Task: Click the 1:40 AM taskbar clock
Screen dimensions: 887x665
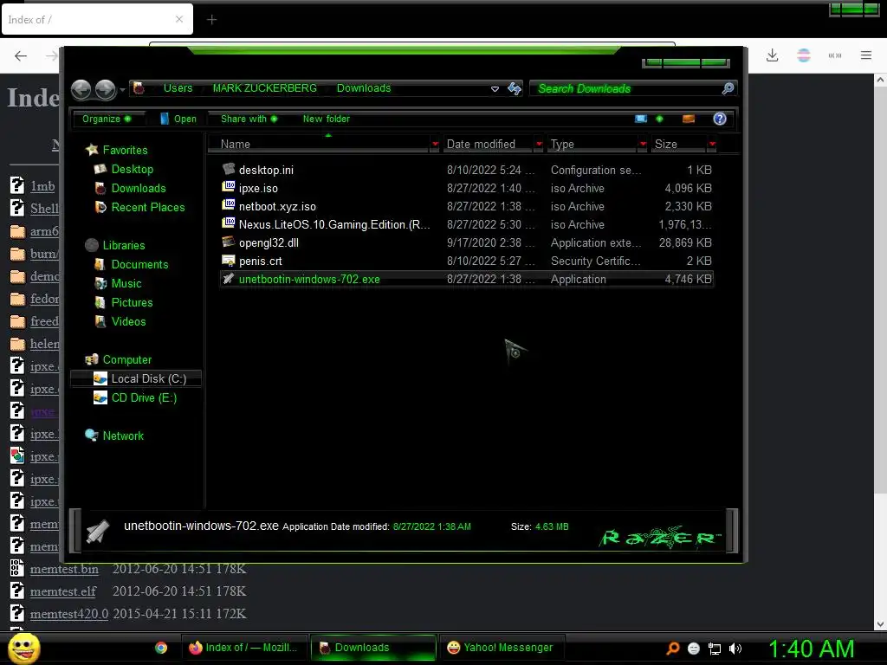Action: tap(811, 649)
